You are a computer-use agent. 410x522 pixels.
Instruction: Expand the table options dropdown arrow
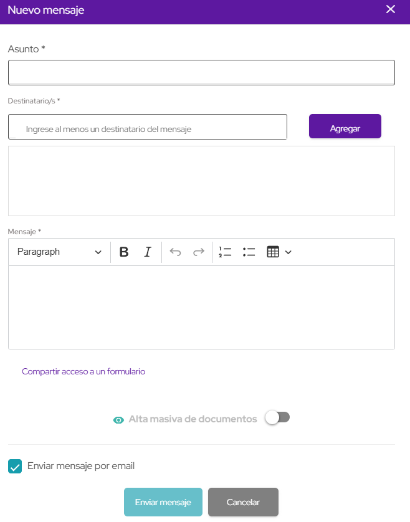click(x=288, y=252)
